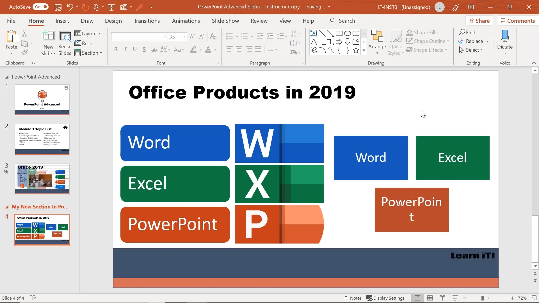Viewport: 539px width, 303px height.
Task: Apply strikethrough formatting
Action: tap(154, 50)
